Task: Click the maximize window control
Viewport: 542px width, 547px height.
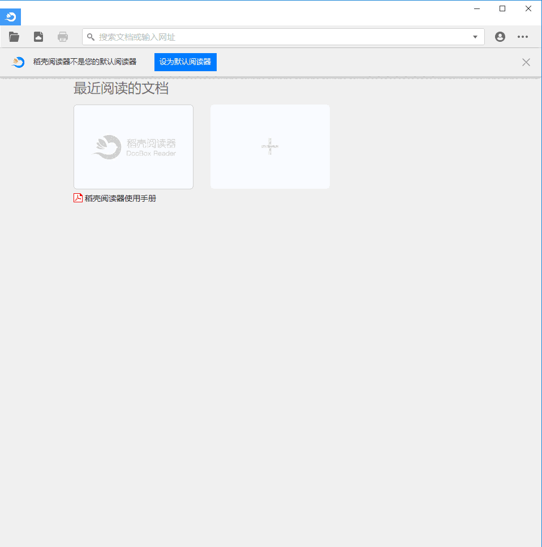Action: point(502,8)
